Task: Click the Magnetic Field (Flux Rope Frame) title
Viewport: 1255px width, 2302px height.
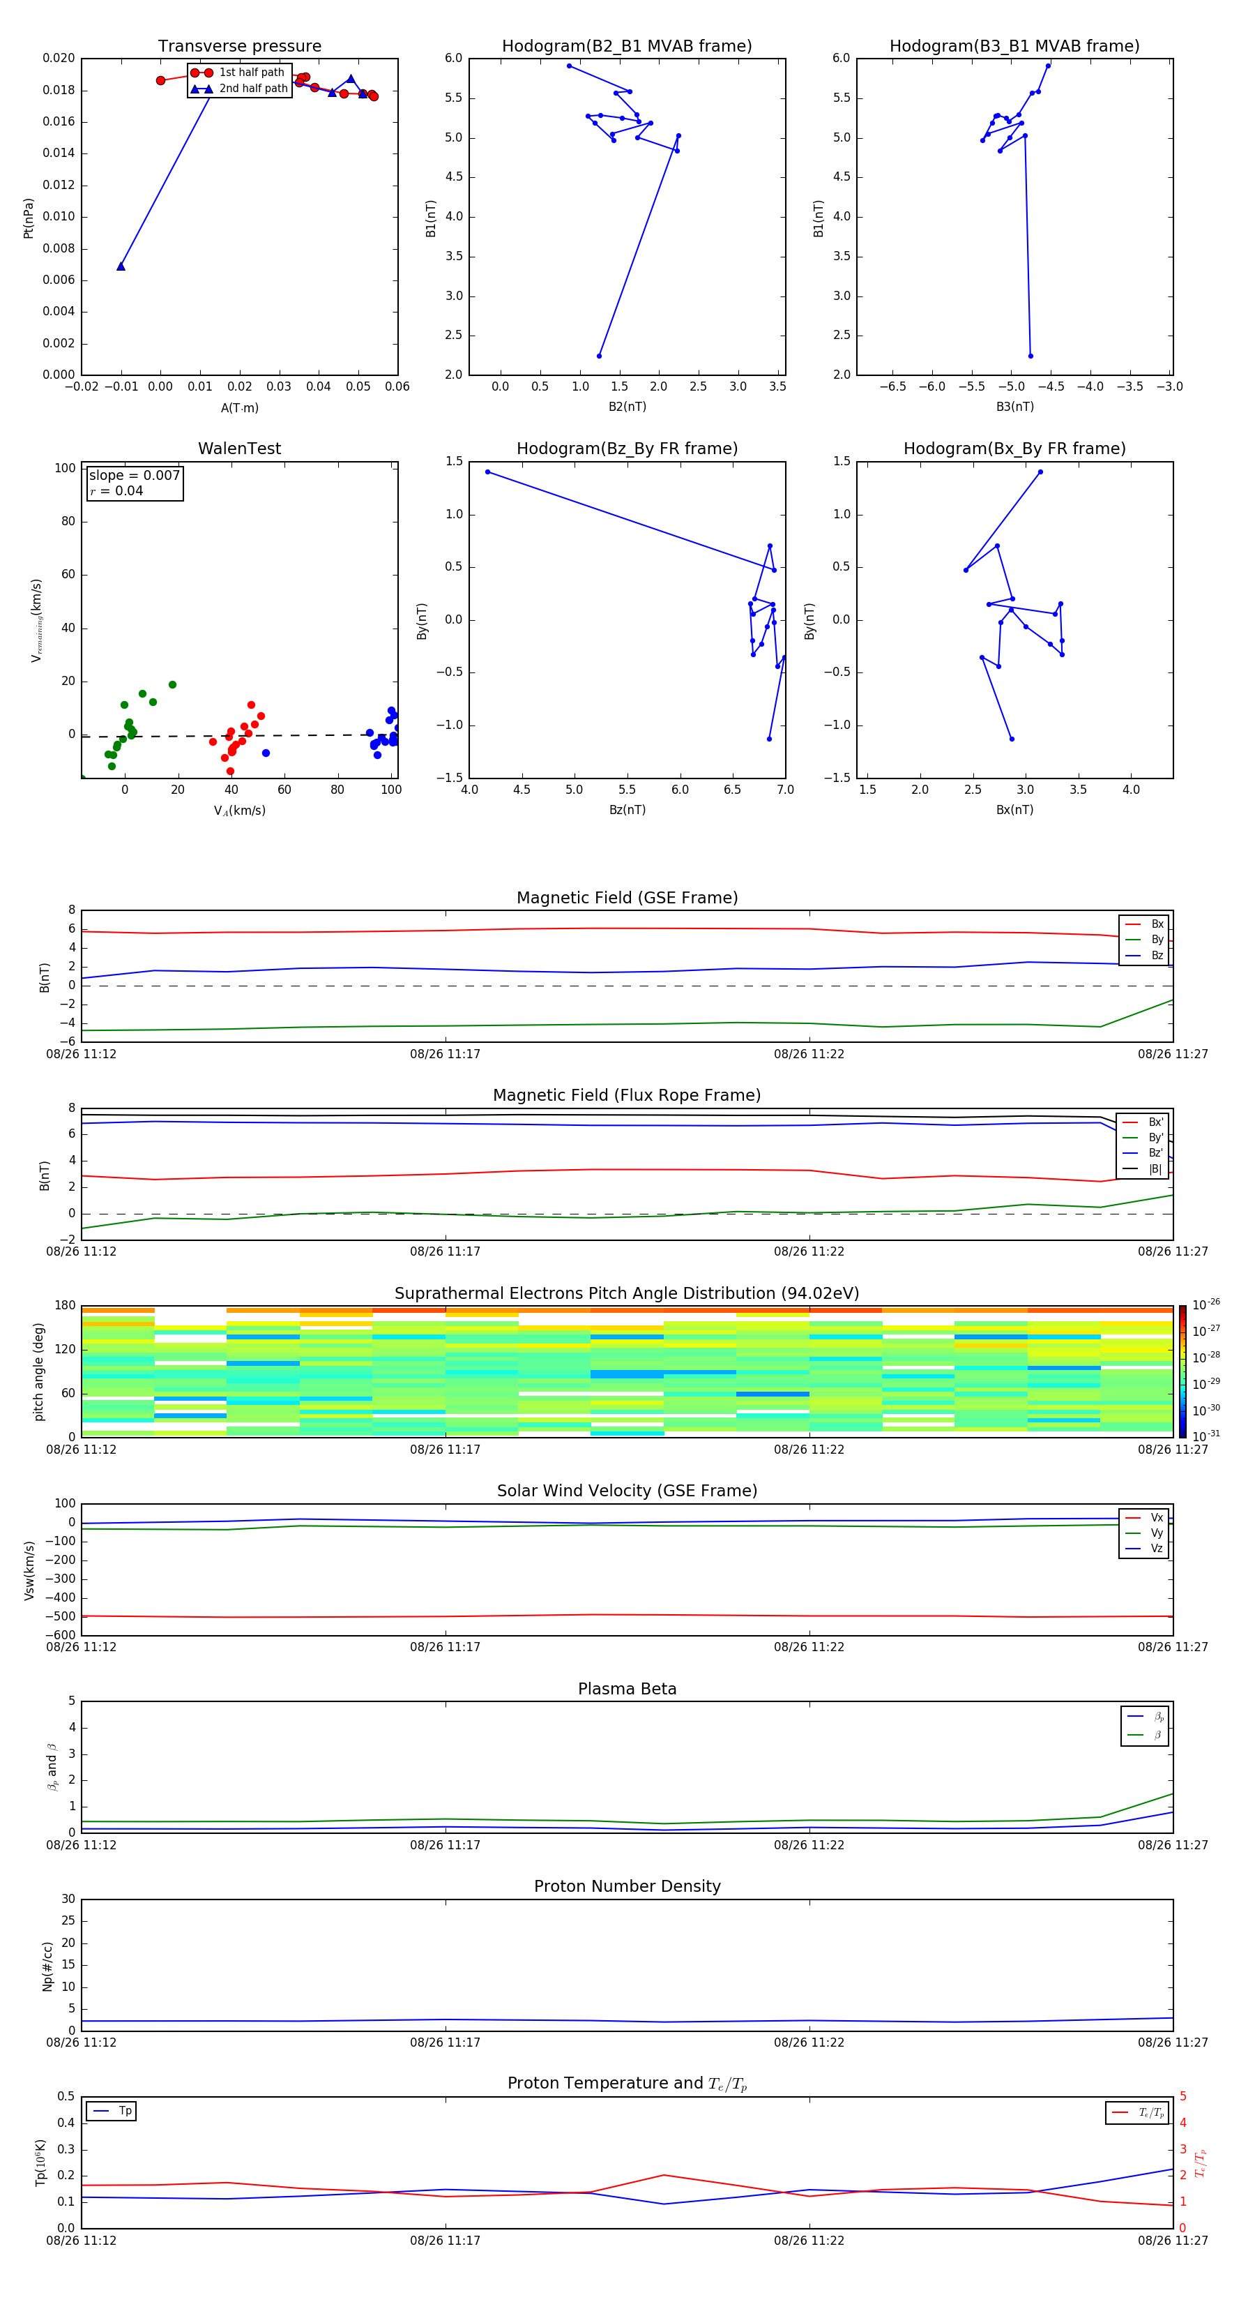Action: 627,1096
